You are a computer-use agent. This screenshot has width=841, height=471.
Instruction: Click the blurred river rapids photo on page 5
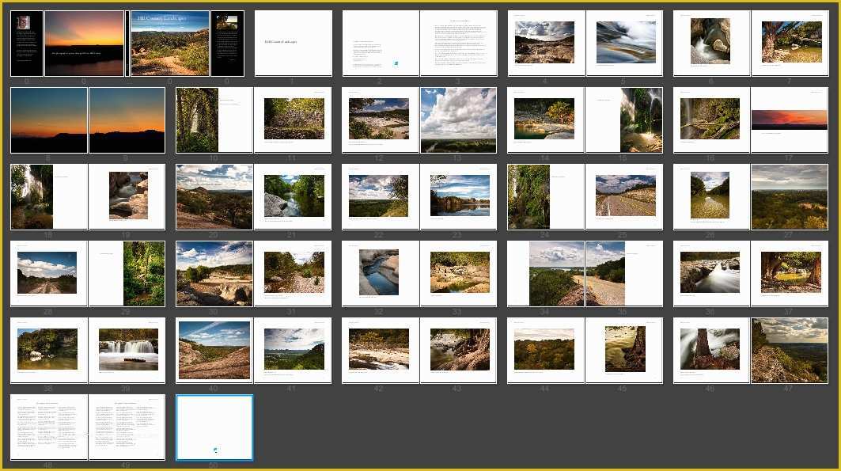coord(624,44)
